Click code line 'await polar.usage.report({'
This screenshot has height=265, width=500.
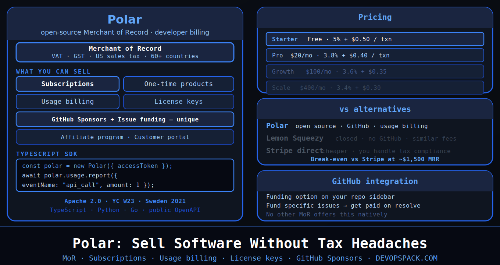pos(70,175)
